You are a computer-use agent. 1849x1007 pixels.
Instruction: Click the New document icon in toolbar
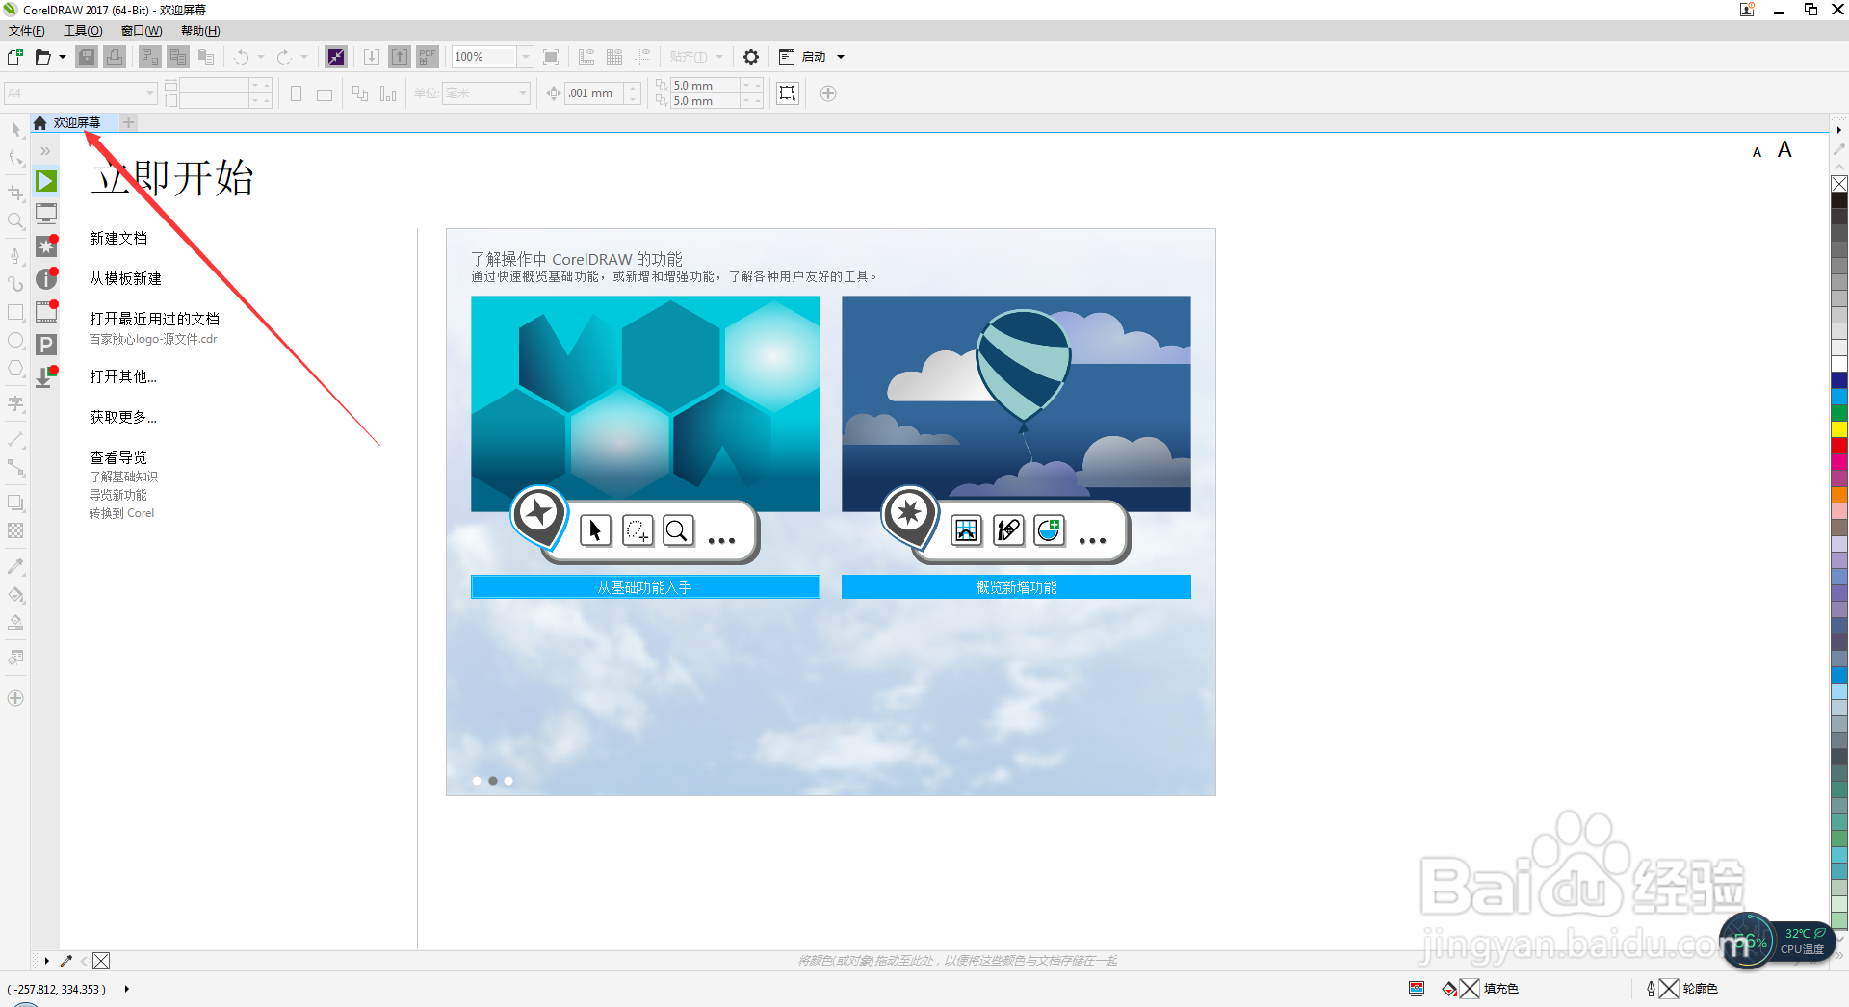coord(15,57)
